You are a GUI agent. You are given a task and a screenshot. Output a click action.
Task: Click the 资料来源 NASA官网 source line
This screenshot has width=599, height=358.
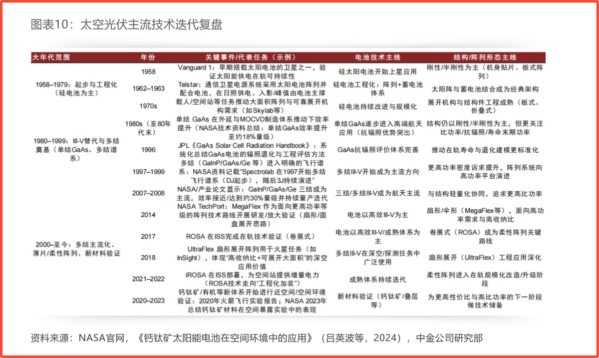[257, 338]
